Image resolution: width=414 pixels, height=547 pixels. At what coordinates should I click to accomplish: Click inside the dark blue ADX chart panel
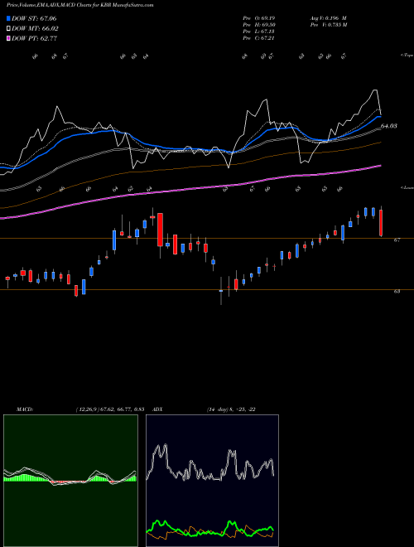pos(212,481)
